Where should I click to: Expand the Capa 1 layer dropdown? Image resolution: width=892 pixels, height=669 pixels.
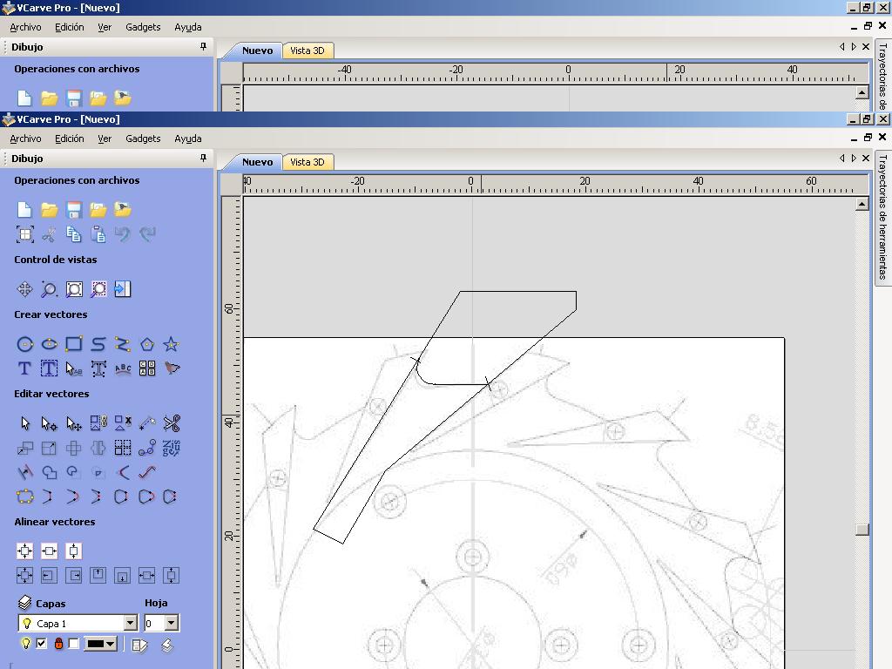click(x=130, y=623)
